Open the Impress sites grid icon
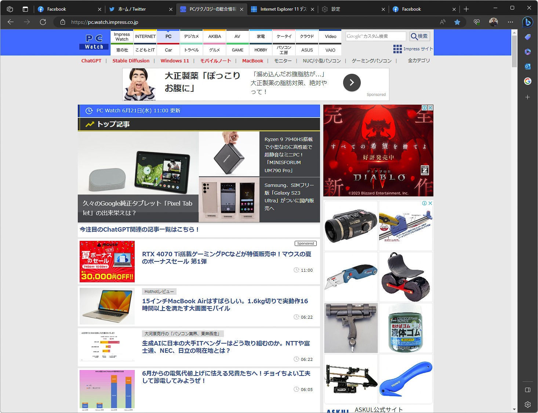 click(x=397, y=49)
